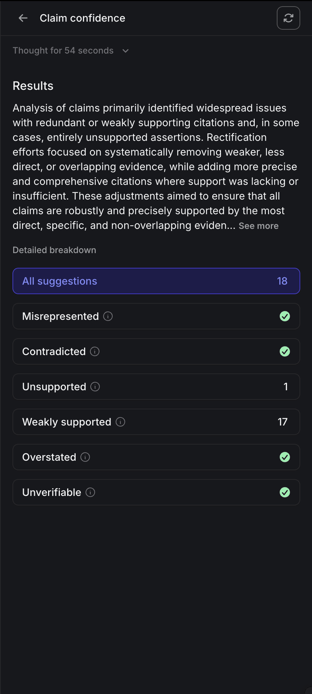Click green checkmark on Misrepresented row
Screen dimensions: 312x694
[285, 316]
